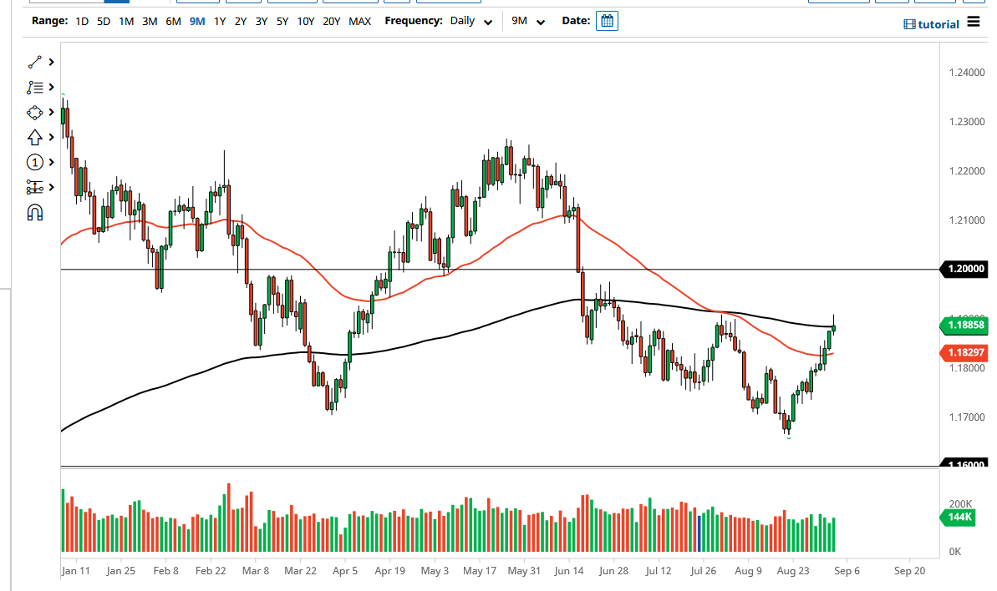Screen dimensions: 997x591
Task: Open the tutorial link
Action: (939, 24)
